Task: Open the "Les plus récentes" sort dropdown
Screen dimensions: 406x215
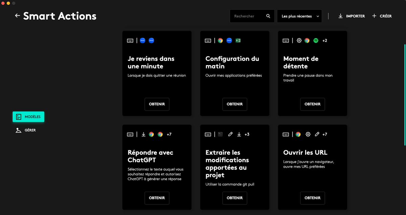Action: pyautogui.click(x=299, y=16)
